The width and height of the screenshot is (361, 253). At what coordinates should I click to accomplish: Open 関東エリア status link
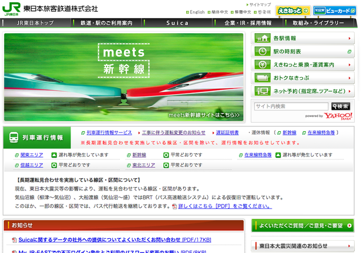(x=32, y=155)
